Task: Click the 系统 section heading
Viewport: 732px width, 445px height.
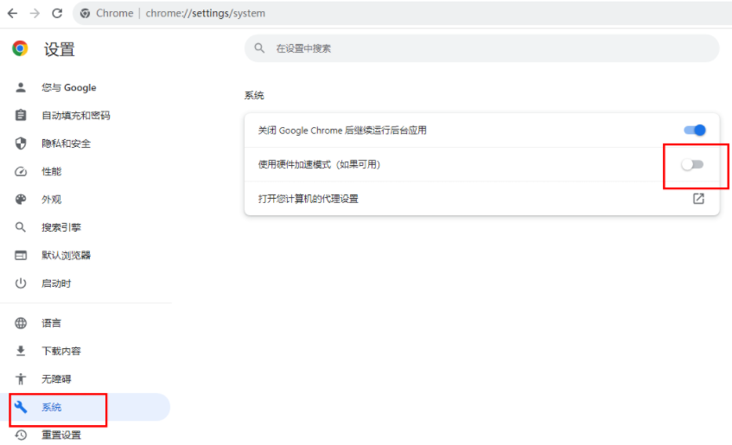Action: click(x=254, y=96)
